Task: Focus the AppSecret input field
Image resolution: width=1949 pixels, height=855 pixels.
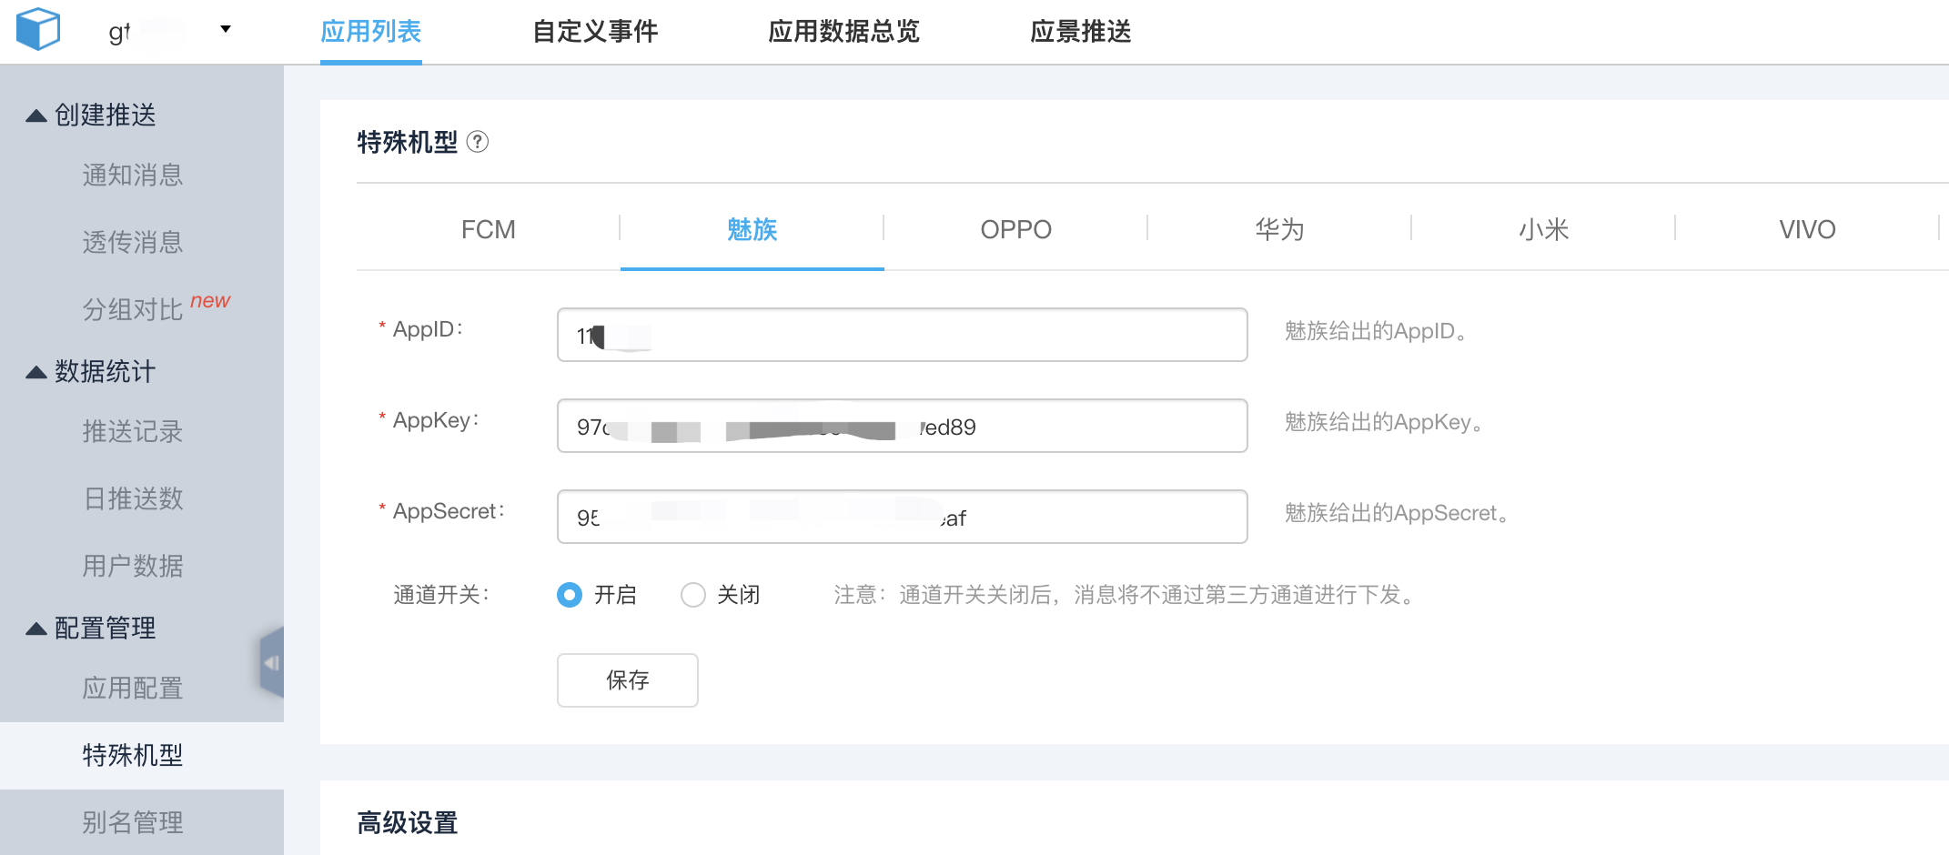Action: coord(901,517)
